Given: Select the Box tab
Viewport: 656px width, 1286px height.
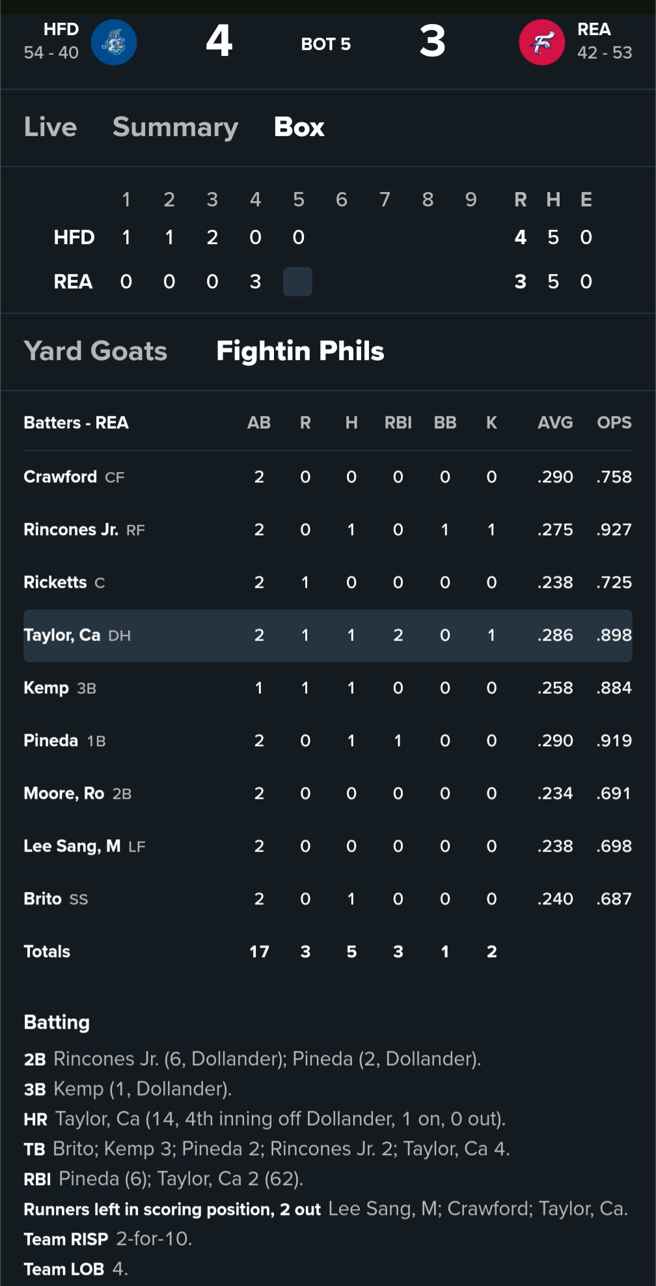Looking at the screenshot, I should (299, 127).
